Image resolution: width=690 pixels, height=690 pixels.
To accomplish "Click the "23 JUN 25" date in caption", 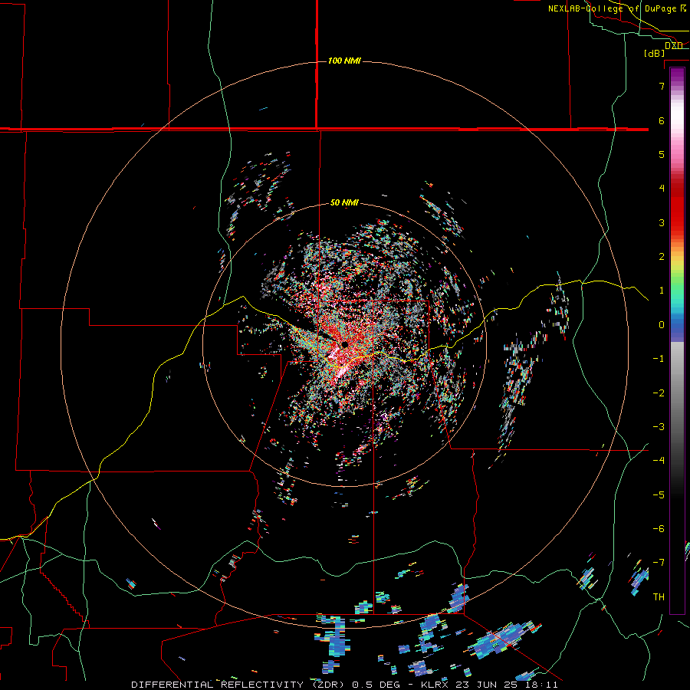I will coord(486,685).
